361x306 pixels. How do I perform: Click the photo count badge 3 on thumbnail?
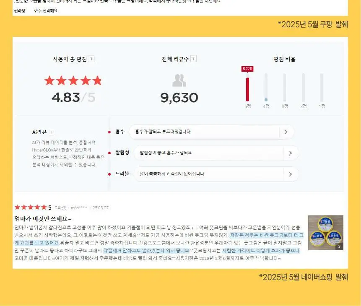339,246
